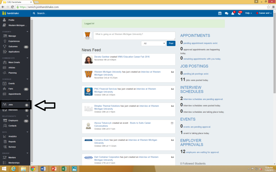
Task: Collapse the Students sidebar section
Action: coord(28,32)
